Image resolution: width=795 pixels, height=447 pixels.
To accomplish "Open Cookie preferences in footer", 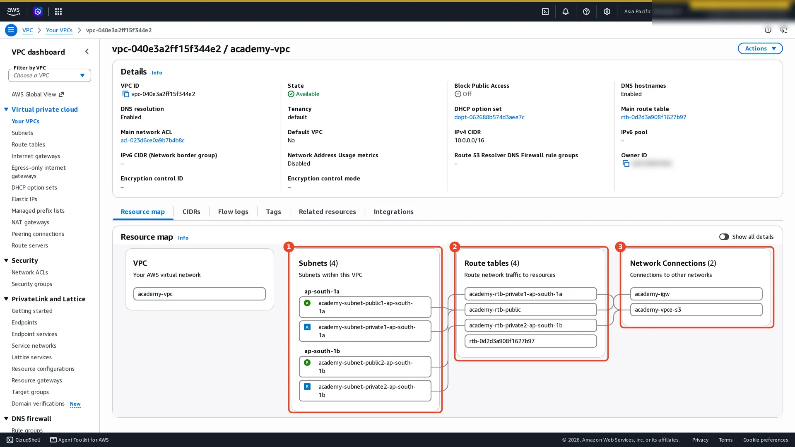I will (x=765, y=440).
